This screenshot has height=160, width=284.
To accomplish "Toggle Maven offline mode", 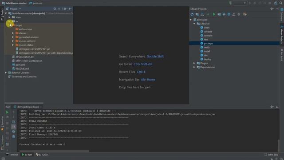I will [x=224, y=14].
